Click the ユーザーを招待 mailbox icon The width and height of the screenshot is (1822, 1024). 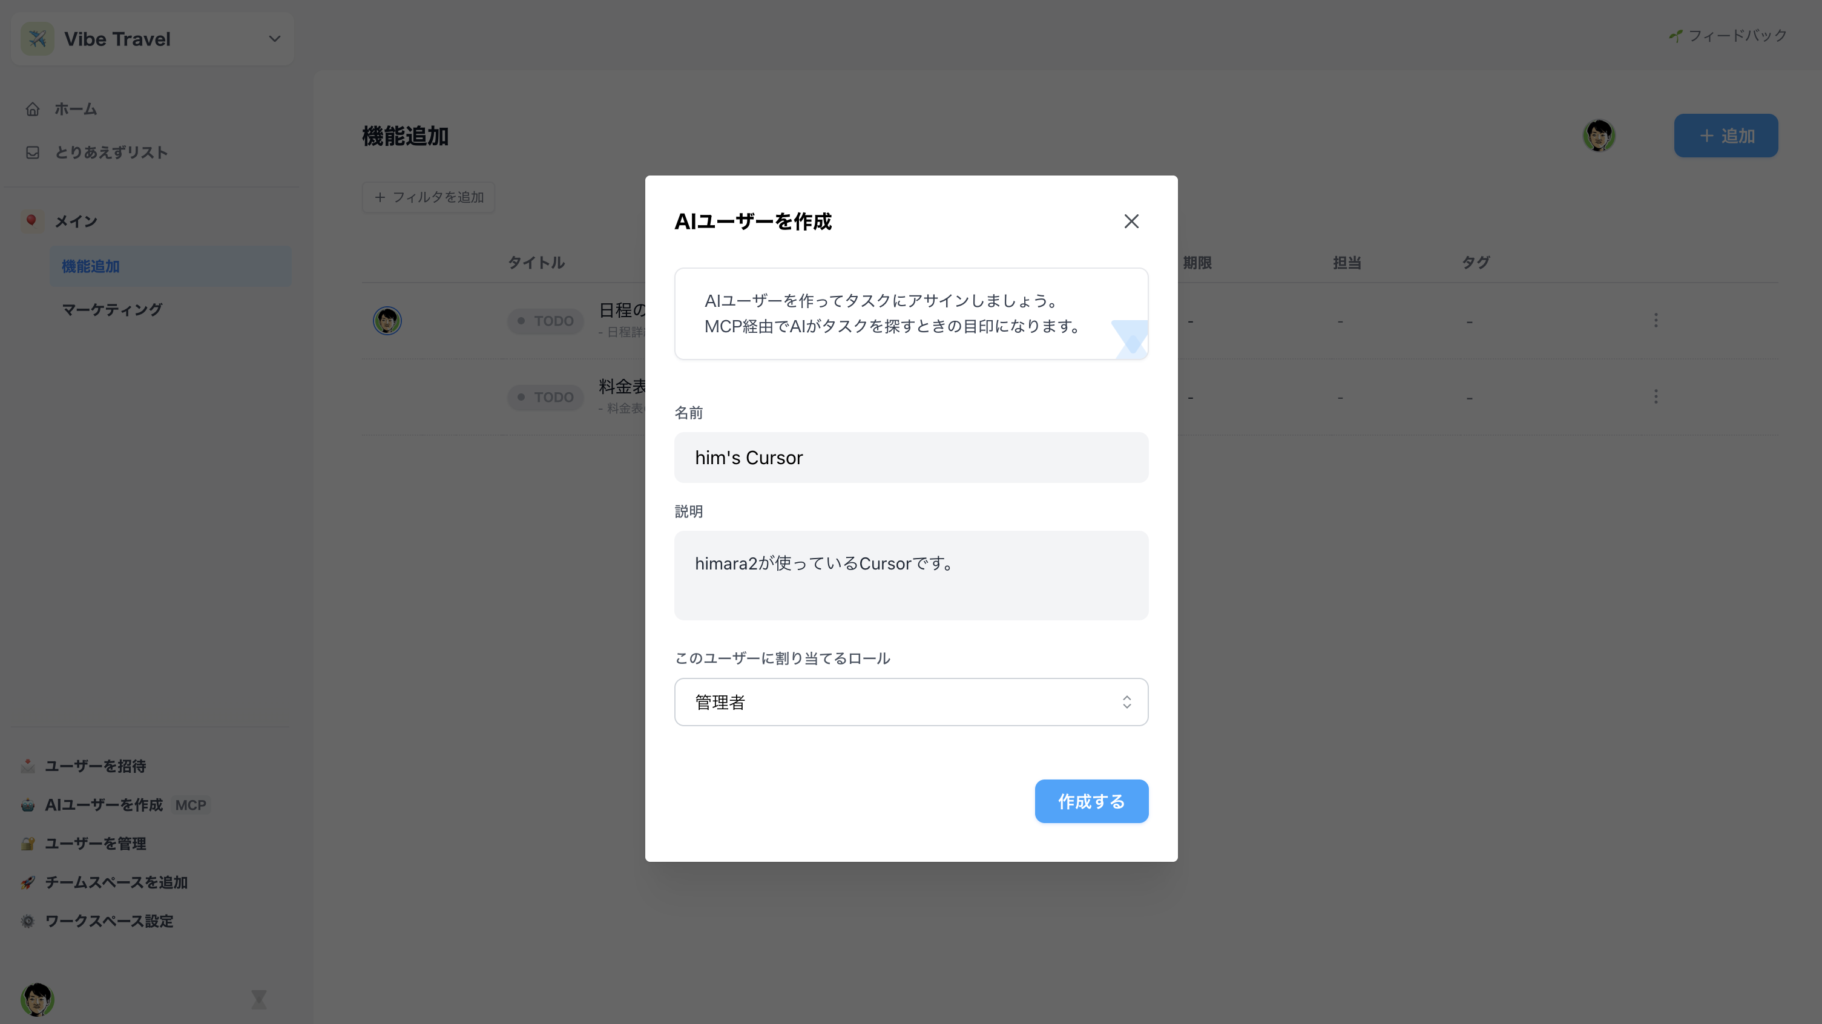28,766
